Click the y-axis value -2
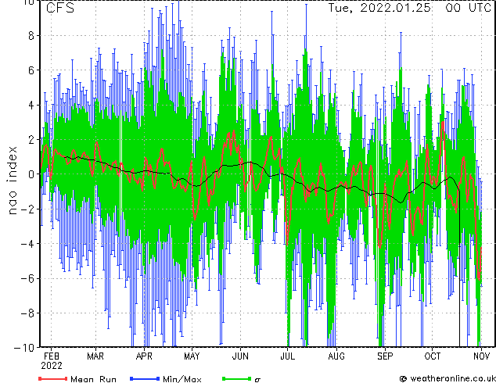 pyautogui.click(x=27, y=209)
